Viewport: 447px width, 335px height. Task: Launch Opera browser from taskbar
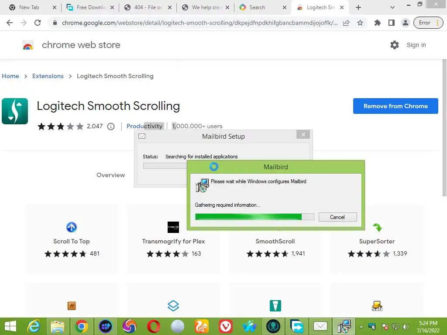click(154, 326)
